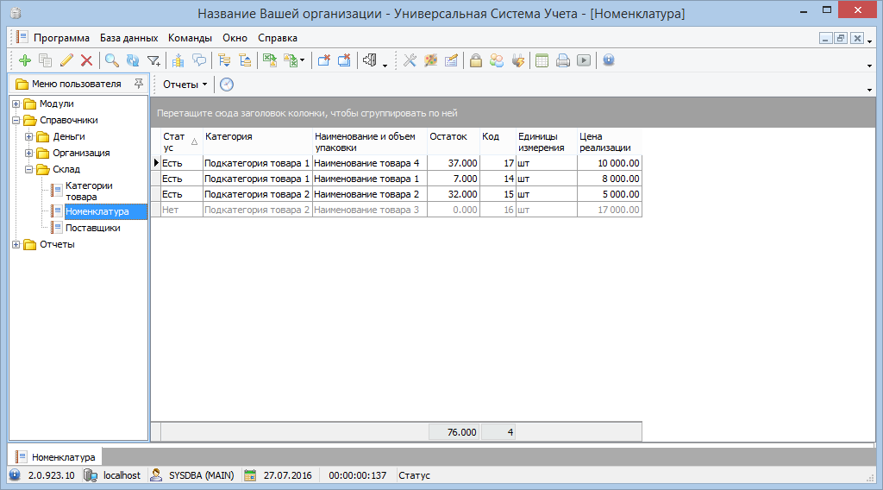
Task: Open the База данных menu
Action: [x=128, y=38]
